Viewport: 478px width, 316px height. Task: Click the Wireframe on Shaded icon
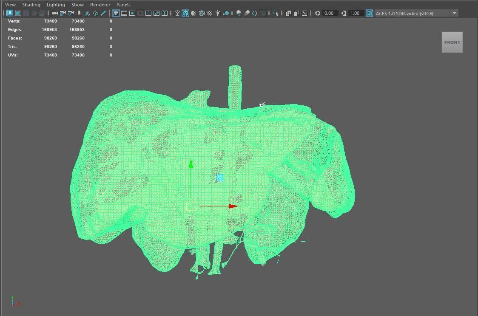tap(202, 13)
